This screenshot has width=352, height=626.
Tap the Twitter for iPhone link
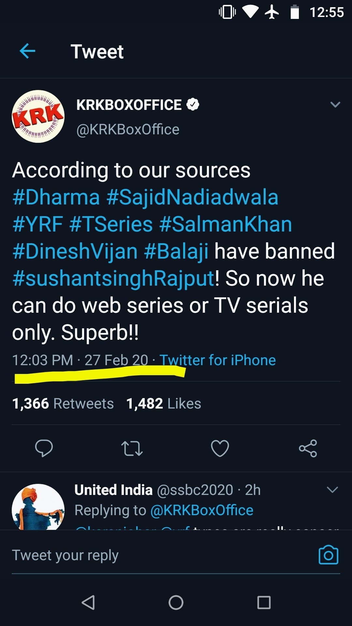[x=217, y=360]
